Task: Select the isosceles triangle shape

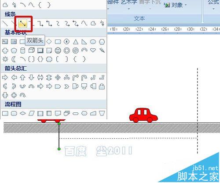Action: [x=76, y=42]
